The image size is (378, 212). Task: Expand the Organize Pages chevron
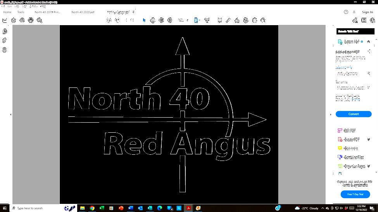(x=369, y=166)
